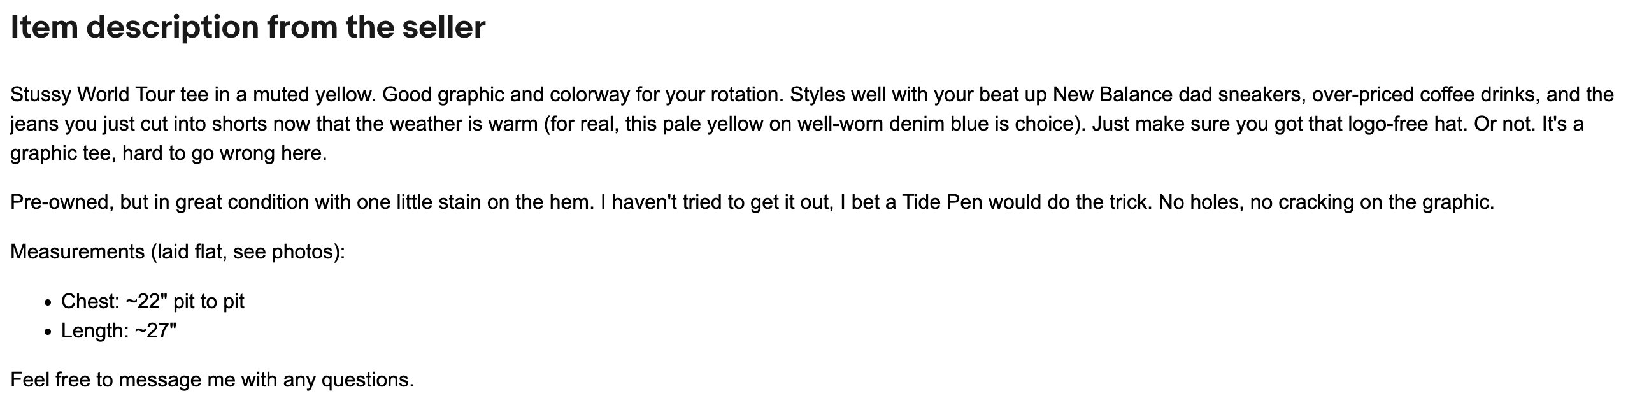The image size is (1628, 396).
Task: Select the "Chest: ~22" pit to pit" list item
Action: click(153, 301)
